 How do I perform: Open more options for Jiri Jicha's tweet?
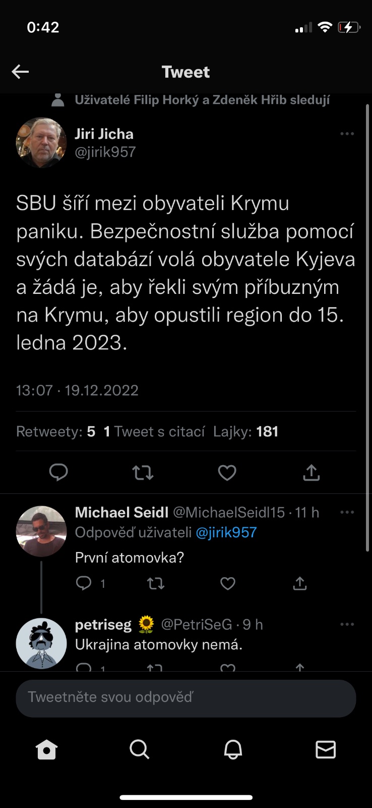347,134
